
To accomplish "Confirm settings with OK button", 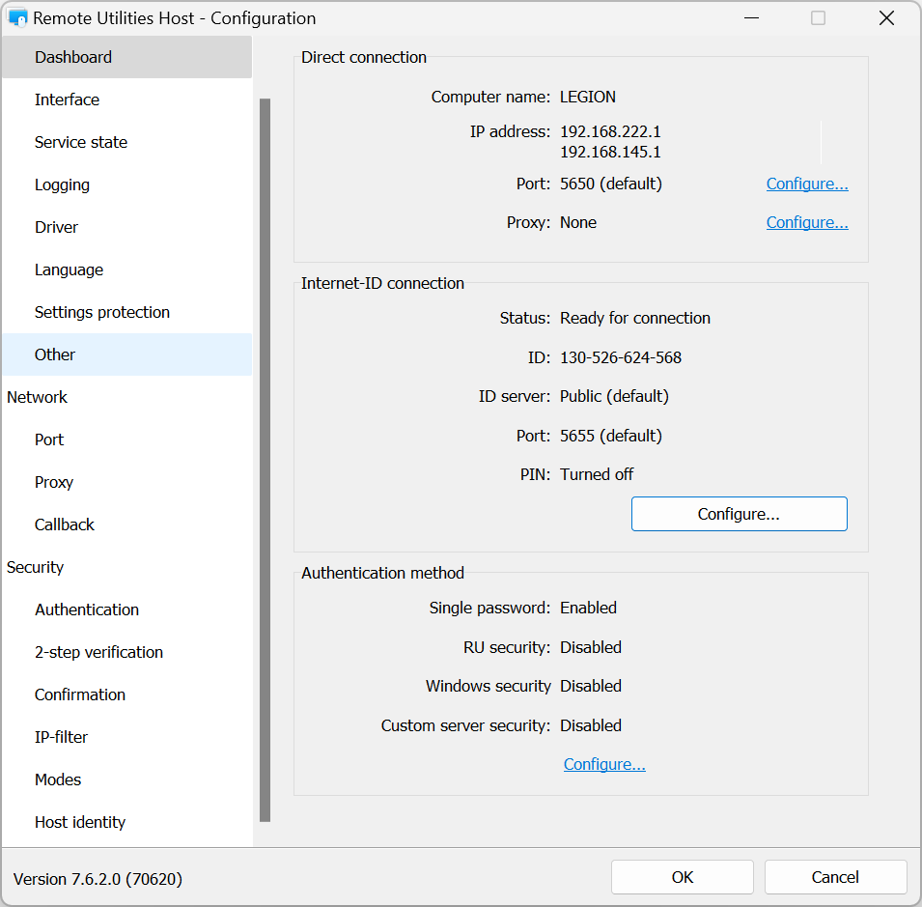I will click(x=683, y=877).
